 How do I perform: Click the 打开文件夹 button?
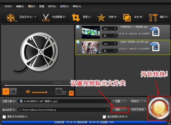point(138,110)
